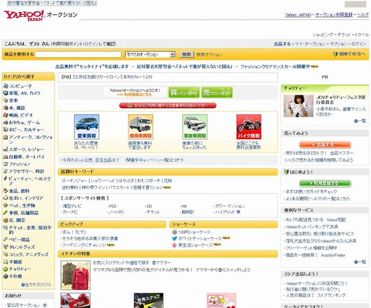Click the ファッション category icon
This screenshot has width=371, height=308.
[5, 164]
